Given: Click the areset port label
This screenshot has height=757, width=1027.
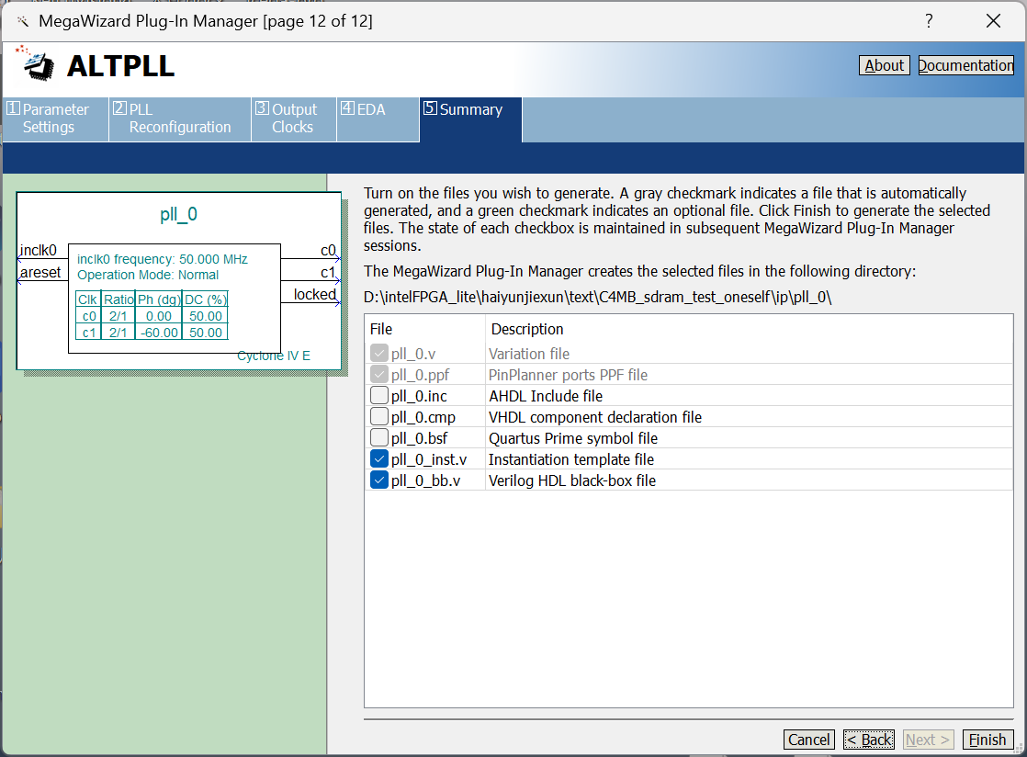Looking at the screenshot, I should point(39,273).
